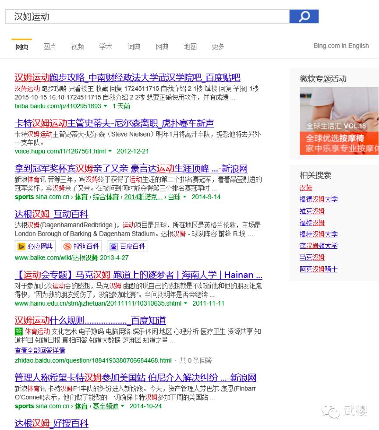Click the magnifier search button

304,17
